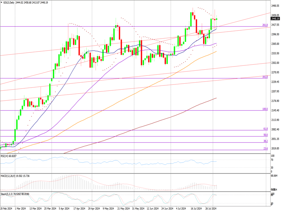Click the latest green candlestick on chart
The height and width of the screenshot is (211, 281).
216,19
